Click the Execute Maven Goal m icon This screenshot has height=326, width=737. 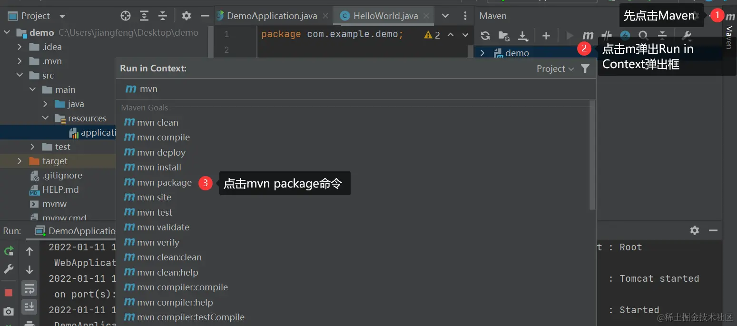coord(588,35)
